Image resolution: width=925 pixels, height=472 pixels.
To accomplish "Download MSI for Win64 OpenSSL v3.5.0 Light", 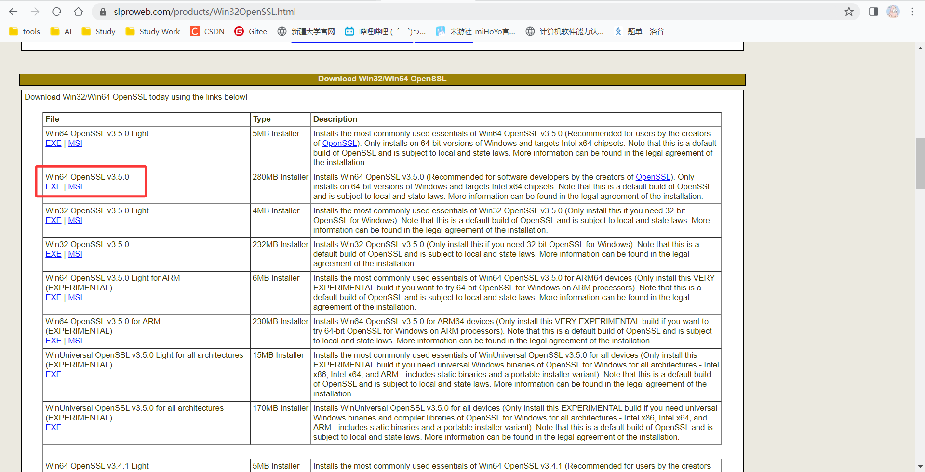I will 75,143.
